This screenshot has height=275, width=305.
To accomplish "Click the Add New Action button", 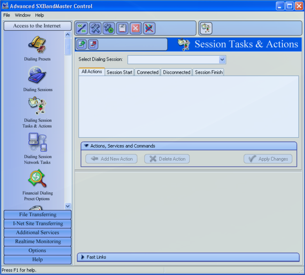I will pyautogui.click(x=111, y=159).
